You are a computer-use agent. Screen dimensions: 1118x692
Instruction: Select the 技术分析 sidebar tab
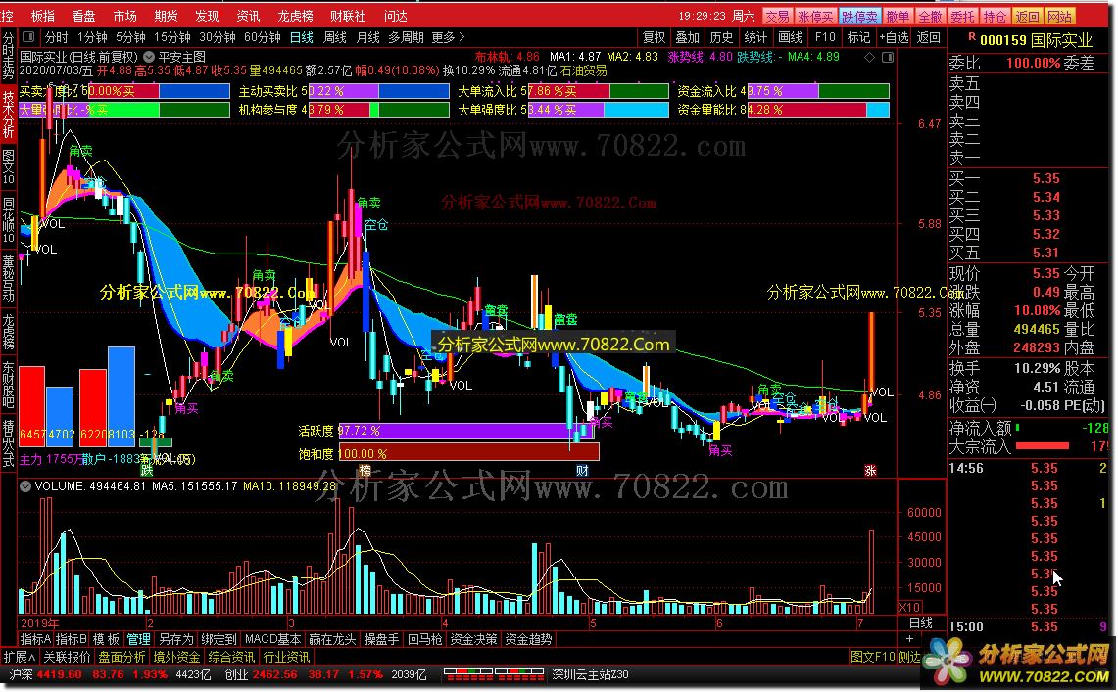[x=8, y=114]
